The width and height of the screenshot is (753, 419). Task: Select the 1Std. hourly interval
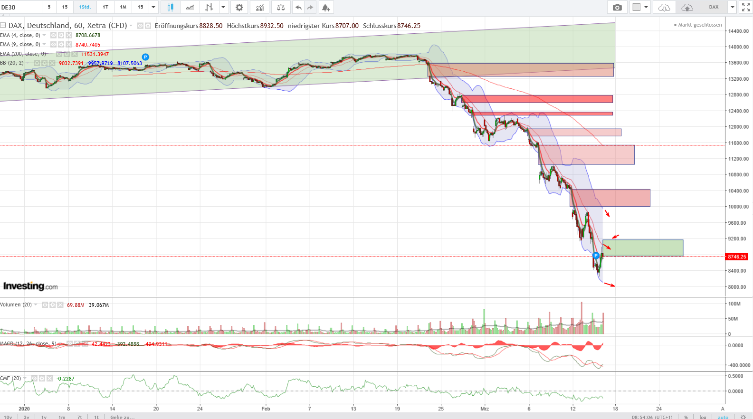(85, 7)
